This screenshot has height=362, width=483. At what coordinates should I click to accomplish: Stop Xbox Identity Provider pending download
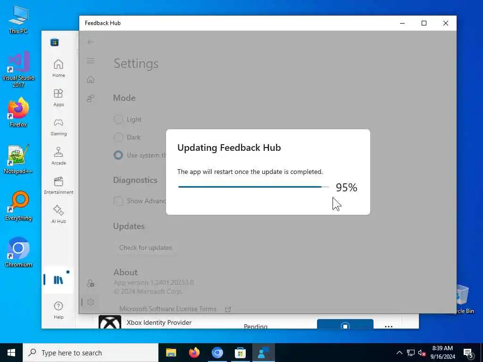coord(345,324)
